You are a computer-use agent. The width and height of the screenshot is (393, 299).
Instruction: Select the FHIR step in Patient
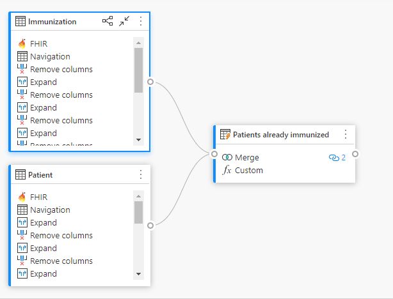coord(38,197)
